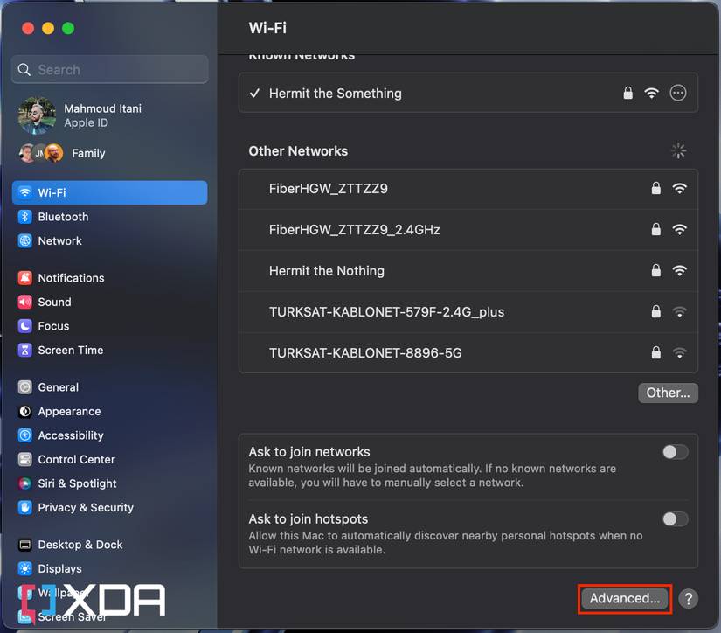Open Appearance settings pane
Viewport: 721px width, 633px height.
coord(109,411)
